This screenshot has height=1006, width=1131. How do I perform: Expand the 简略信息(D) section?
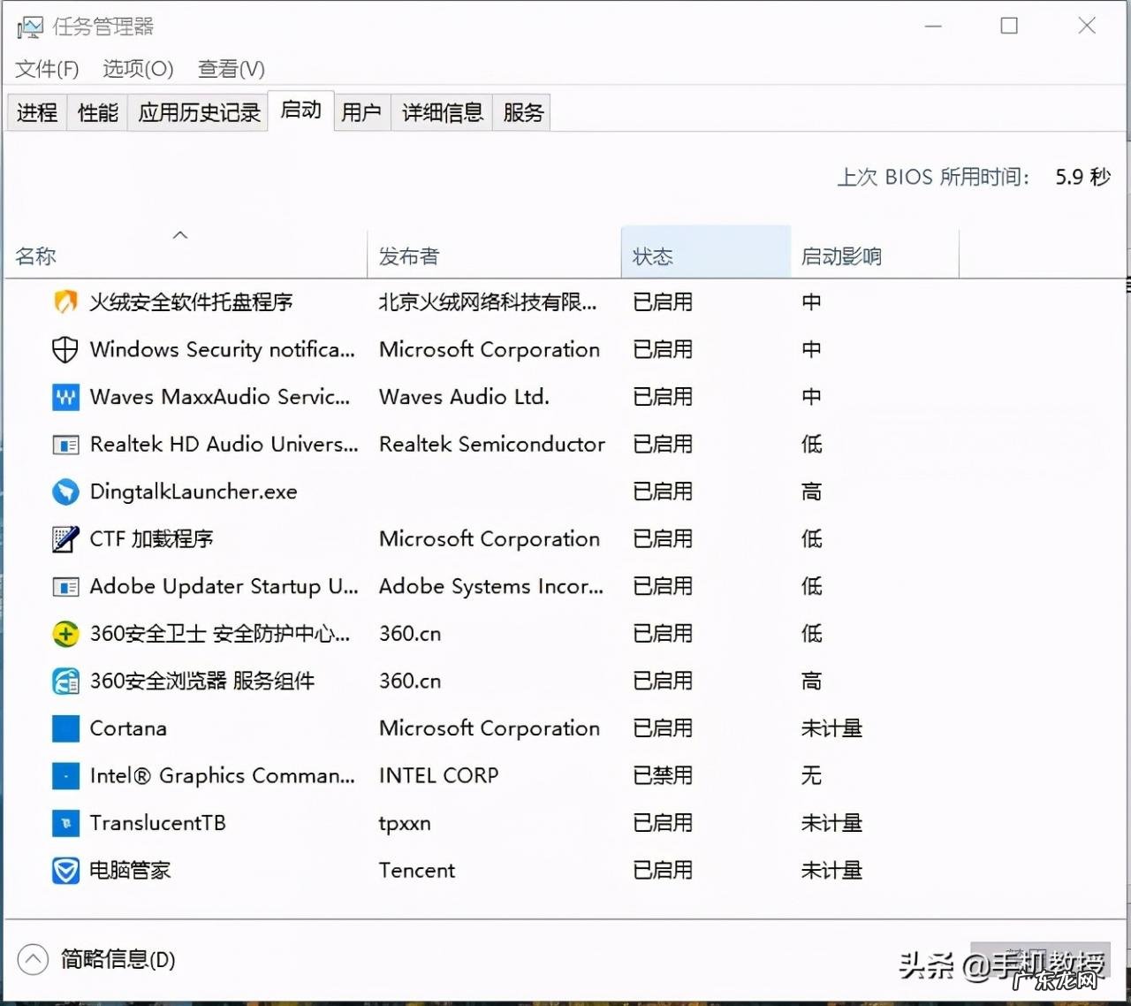[x=34, y=959]
